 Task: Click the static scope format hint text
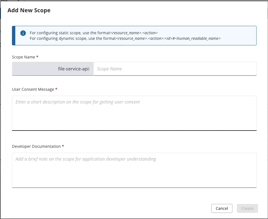pyautogui.click(x=94, y=33)
